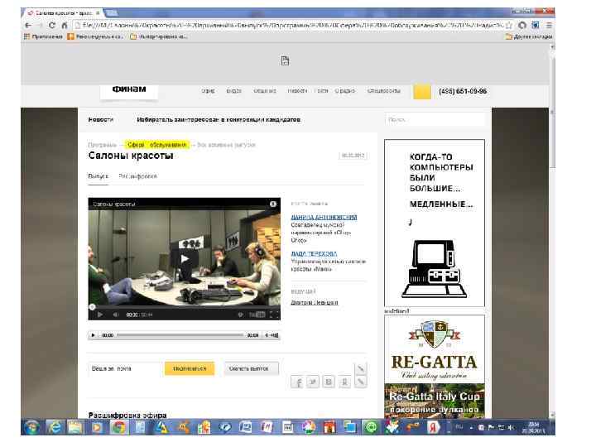The image size is (596, 447).
Task: Enter fullscreen on the video player
Action: click(x=274, y=315)
